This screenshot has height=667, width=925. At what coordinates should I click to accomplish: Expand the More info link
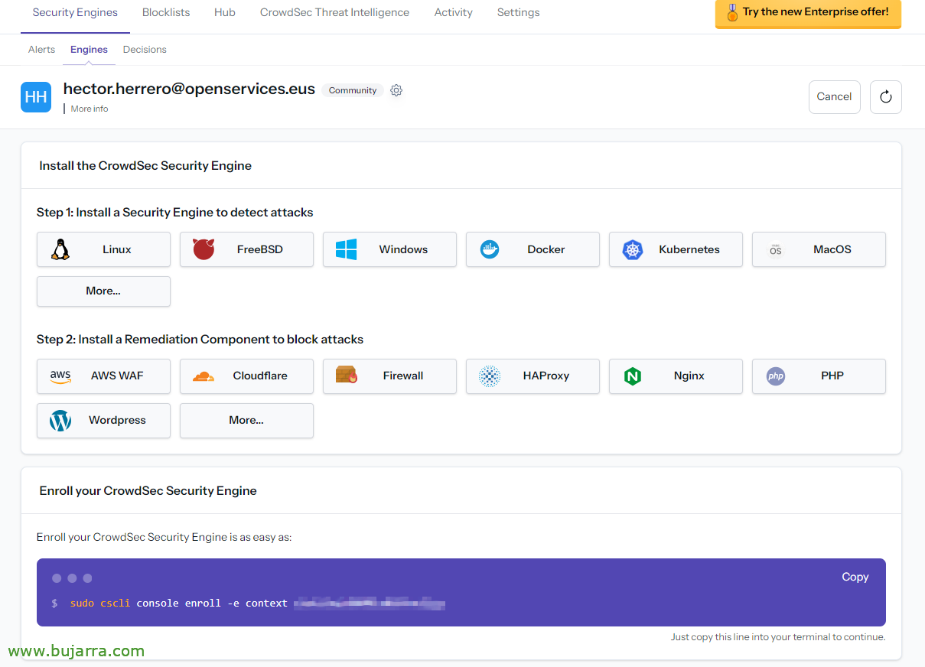coord(90,109)
